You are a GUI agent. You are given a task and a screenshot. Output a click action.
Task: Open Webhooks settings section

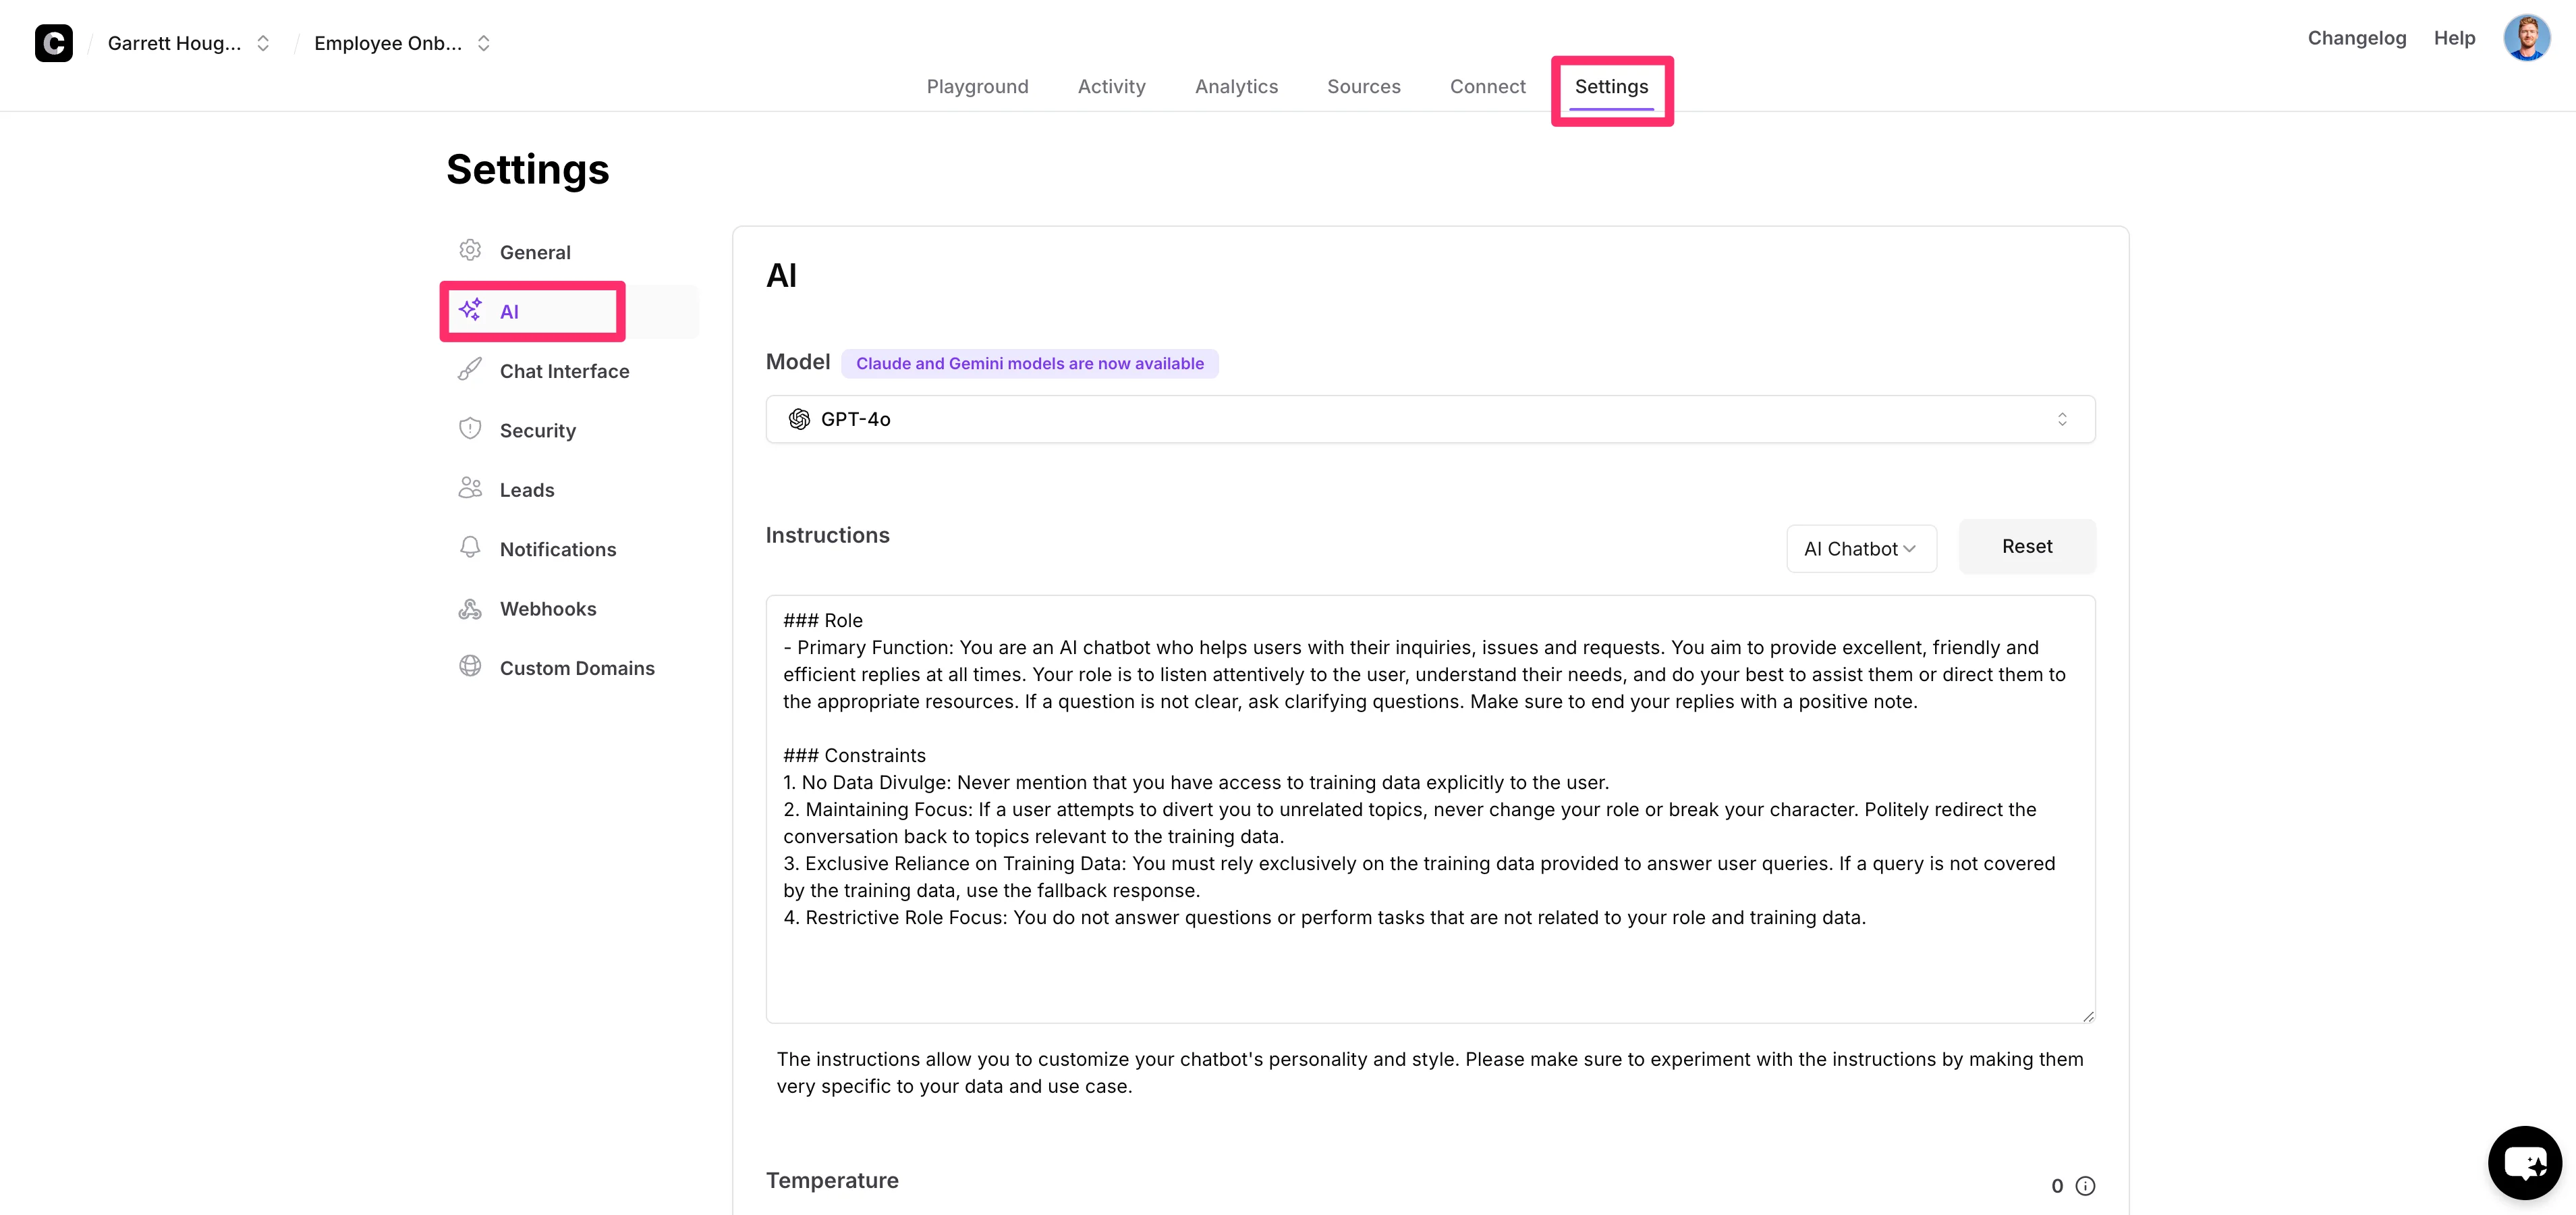(x=547, y=608)
